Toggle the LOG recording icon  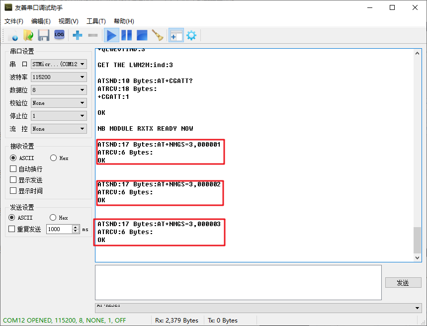coord(59,35)
